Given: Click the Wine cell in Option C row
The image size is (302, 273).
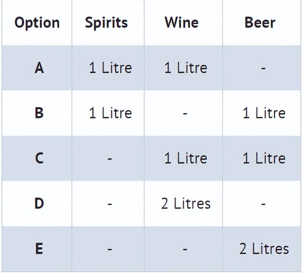Looking at the screenshot, I should point(186,158).
